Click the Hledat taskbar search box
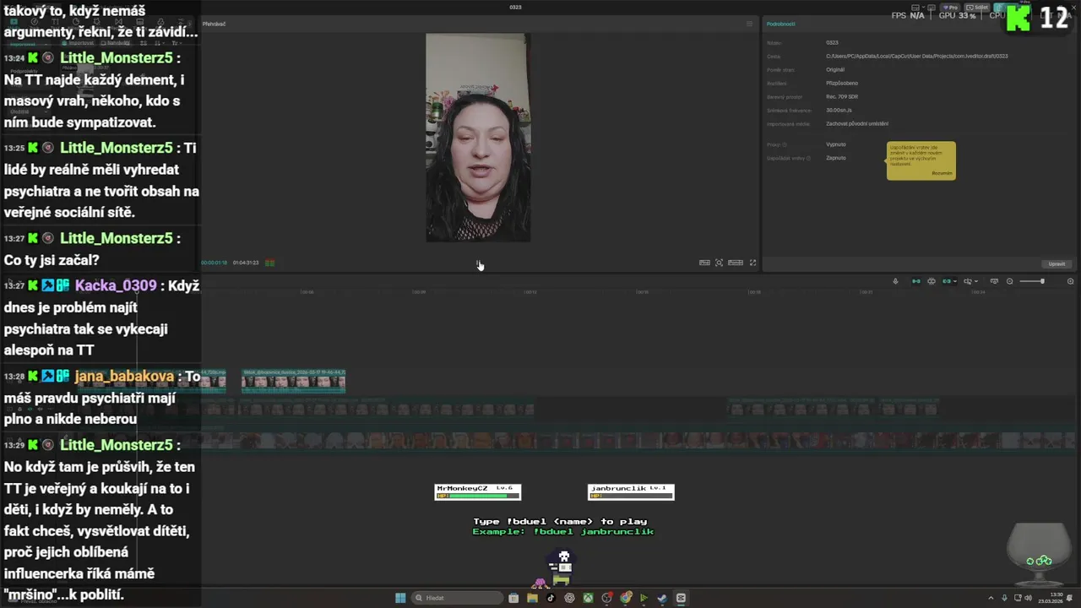Viewport: 1081px width, 608px height. pos(457,598)
